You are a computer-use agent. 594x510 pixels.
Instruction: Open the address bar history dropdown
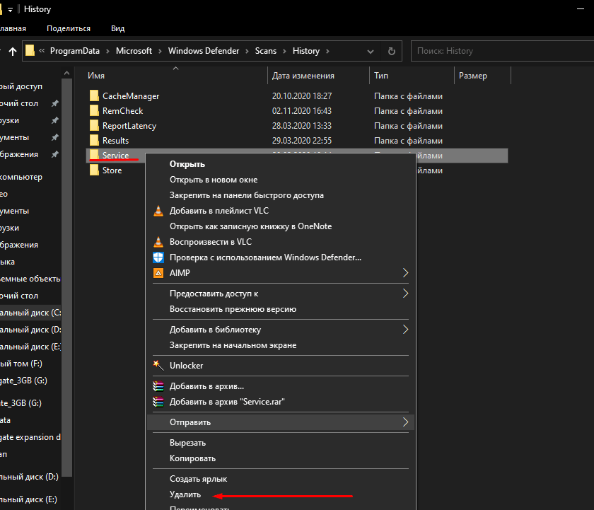click(371, 51)
